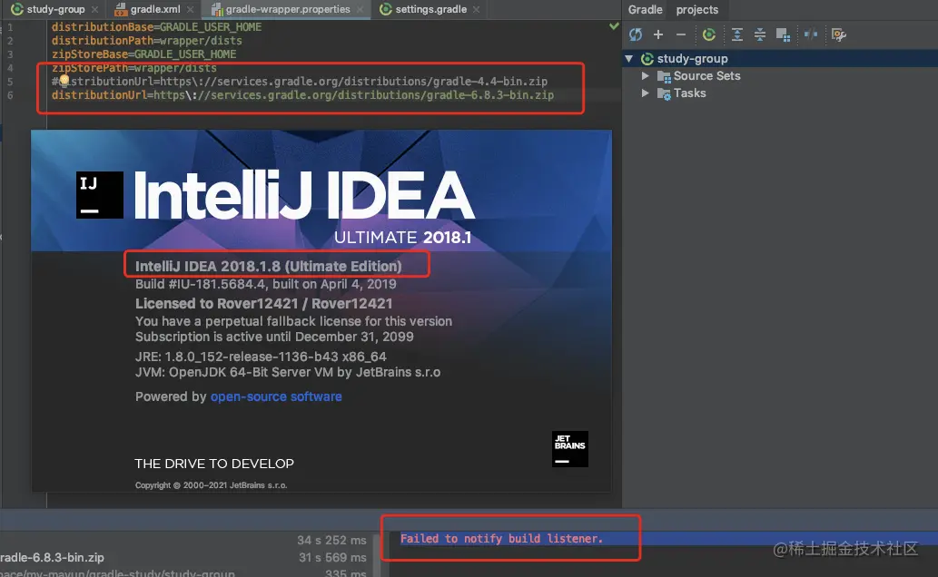Viewport: 938px width, 577px height.
Task: Refresh all Gradle projects
Action: tap(636, 34)
